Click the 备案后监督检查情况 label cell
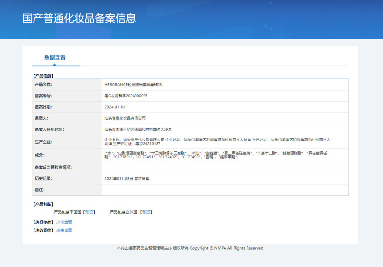 (67, 167)
